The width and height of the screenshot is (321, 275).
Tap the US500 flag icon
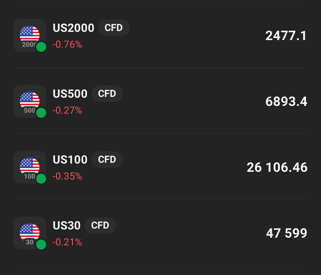coord(29,100)
